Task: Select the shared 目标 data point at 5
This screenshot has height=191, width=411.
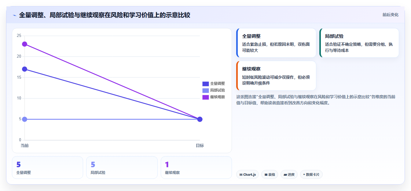Action: coord(200,119)
